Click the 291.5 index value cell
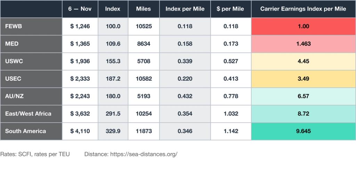 click(x=113, y=114)
